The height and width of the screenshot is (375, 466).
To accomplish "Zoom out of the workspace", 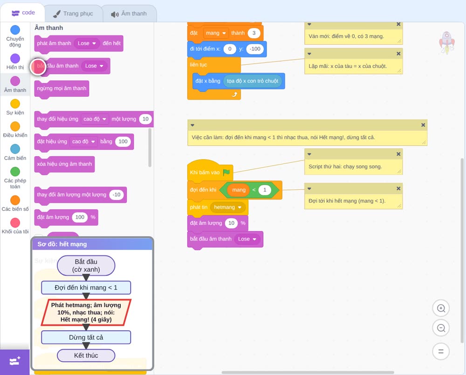I will click(441, 328).
